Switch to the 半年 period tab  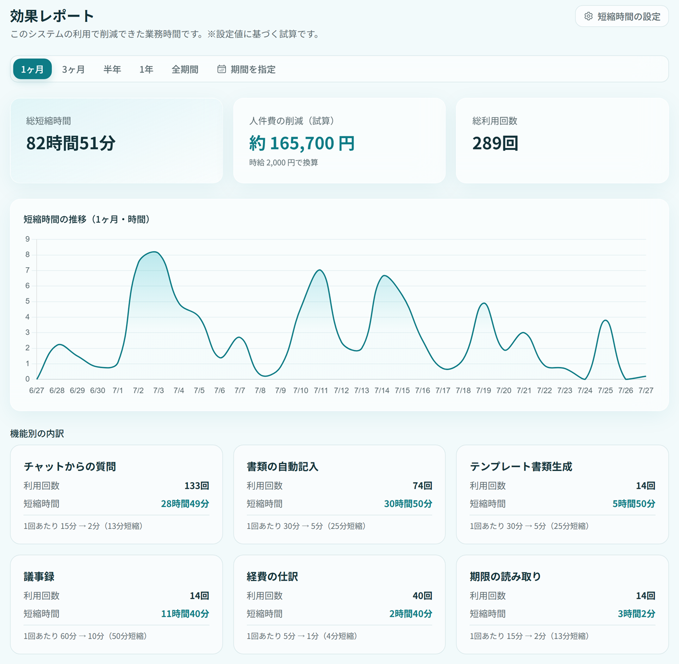[x=112, y=69]
